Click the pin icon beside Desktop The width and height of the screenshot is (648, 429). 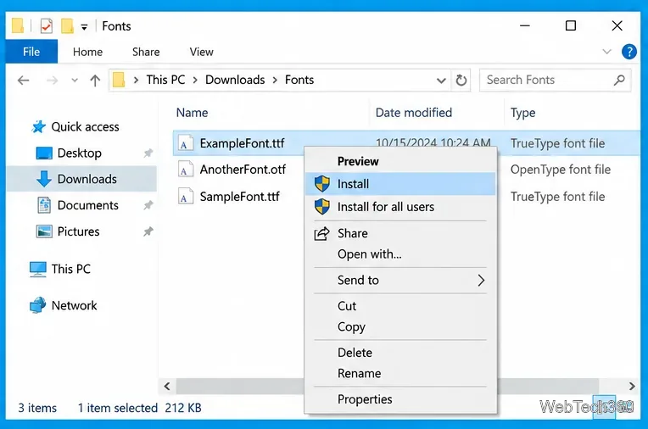click(x=148, y=153)
